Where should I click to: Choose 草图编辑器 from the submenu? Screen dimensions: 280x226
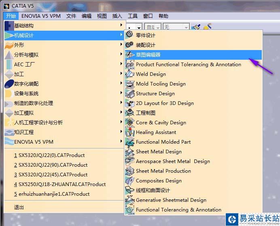(x=193, y=54)
